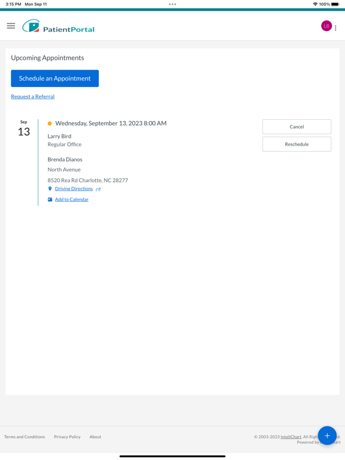Click the Sep 13 date badge

pyautogui.click(x=24, y=129)
